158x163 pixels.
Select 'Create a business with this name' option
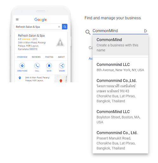(120, 45)
